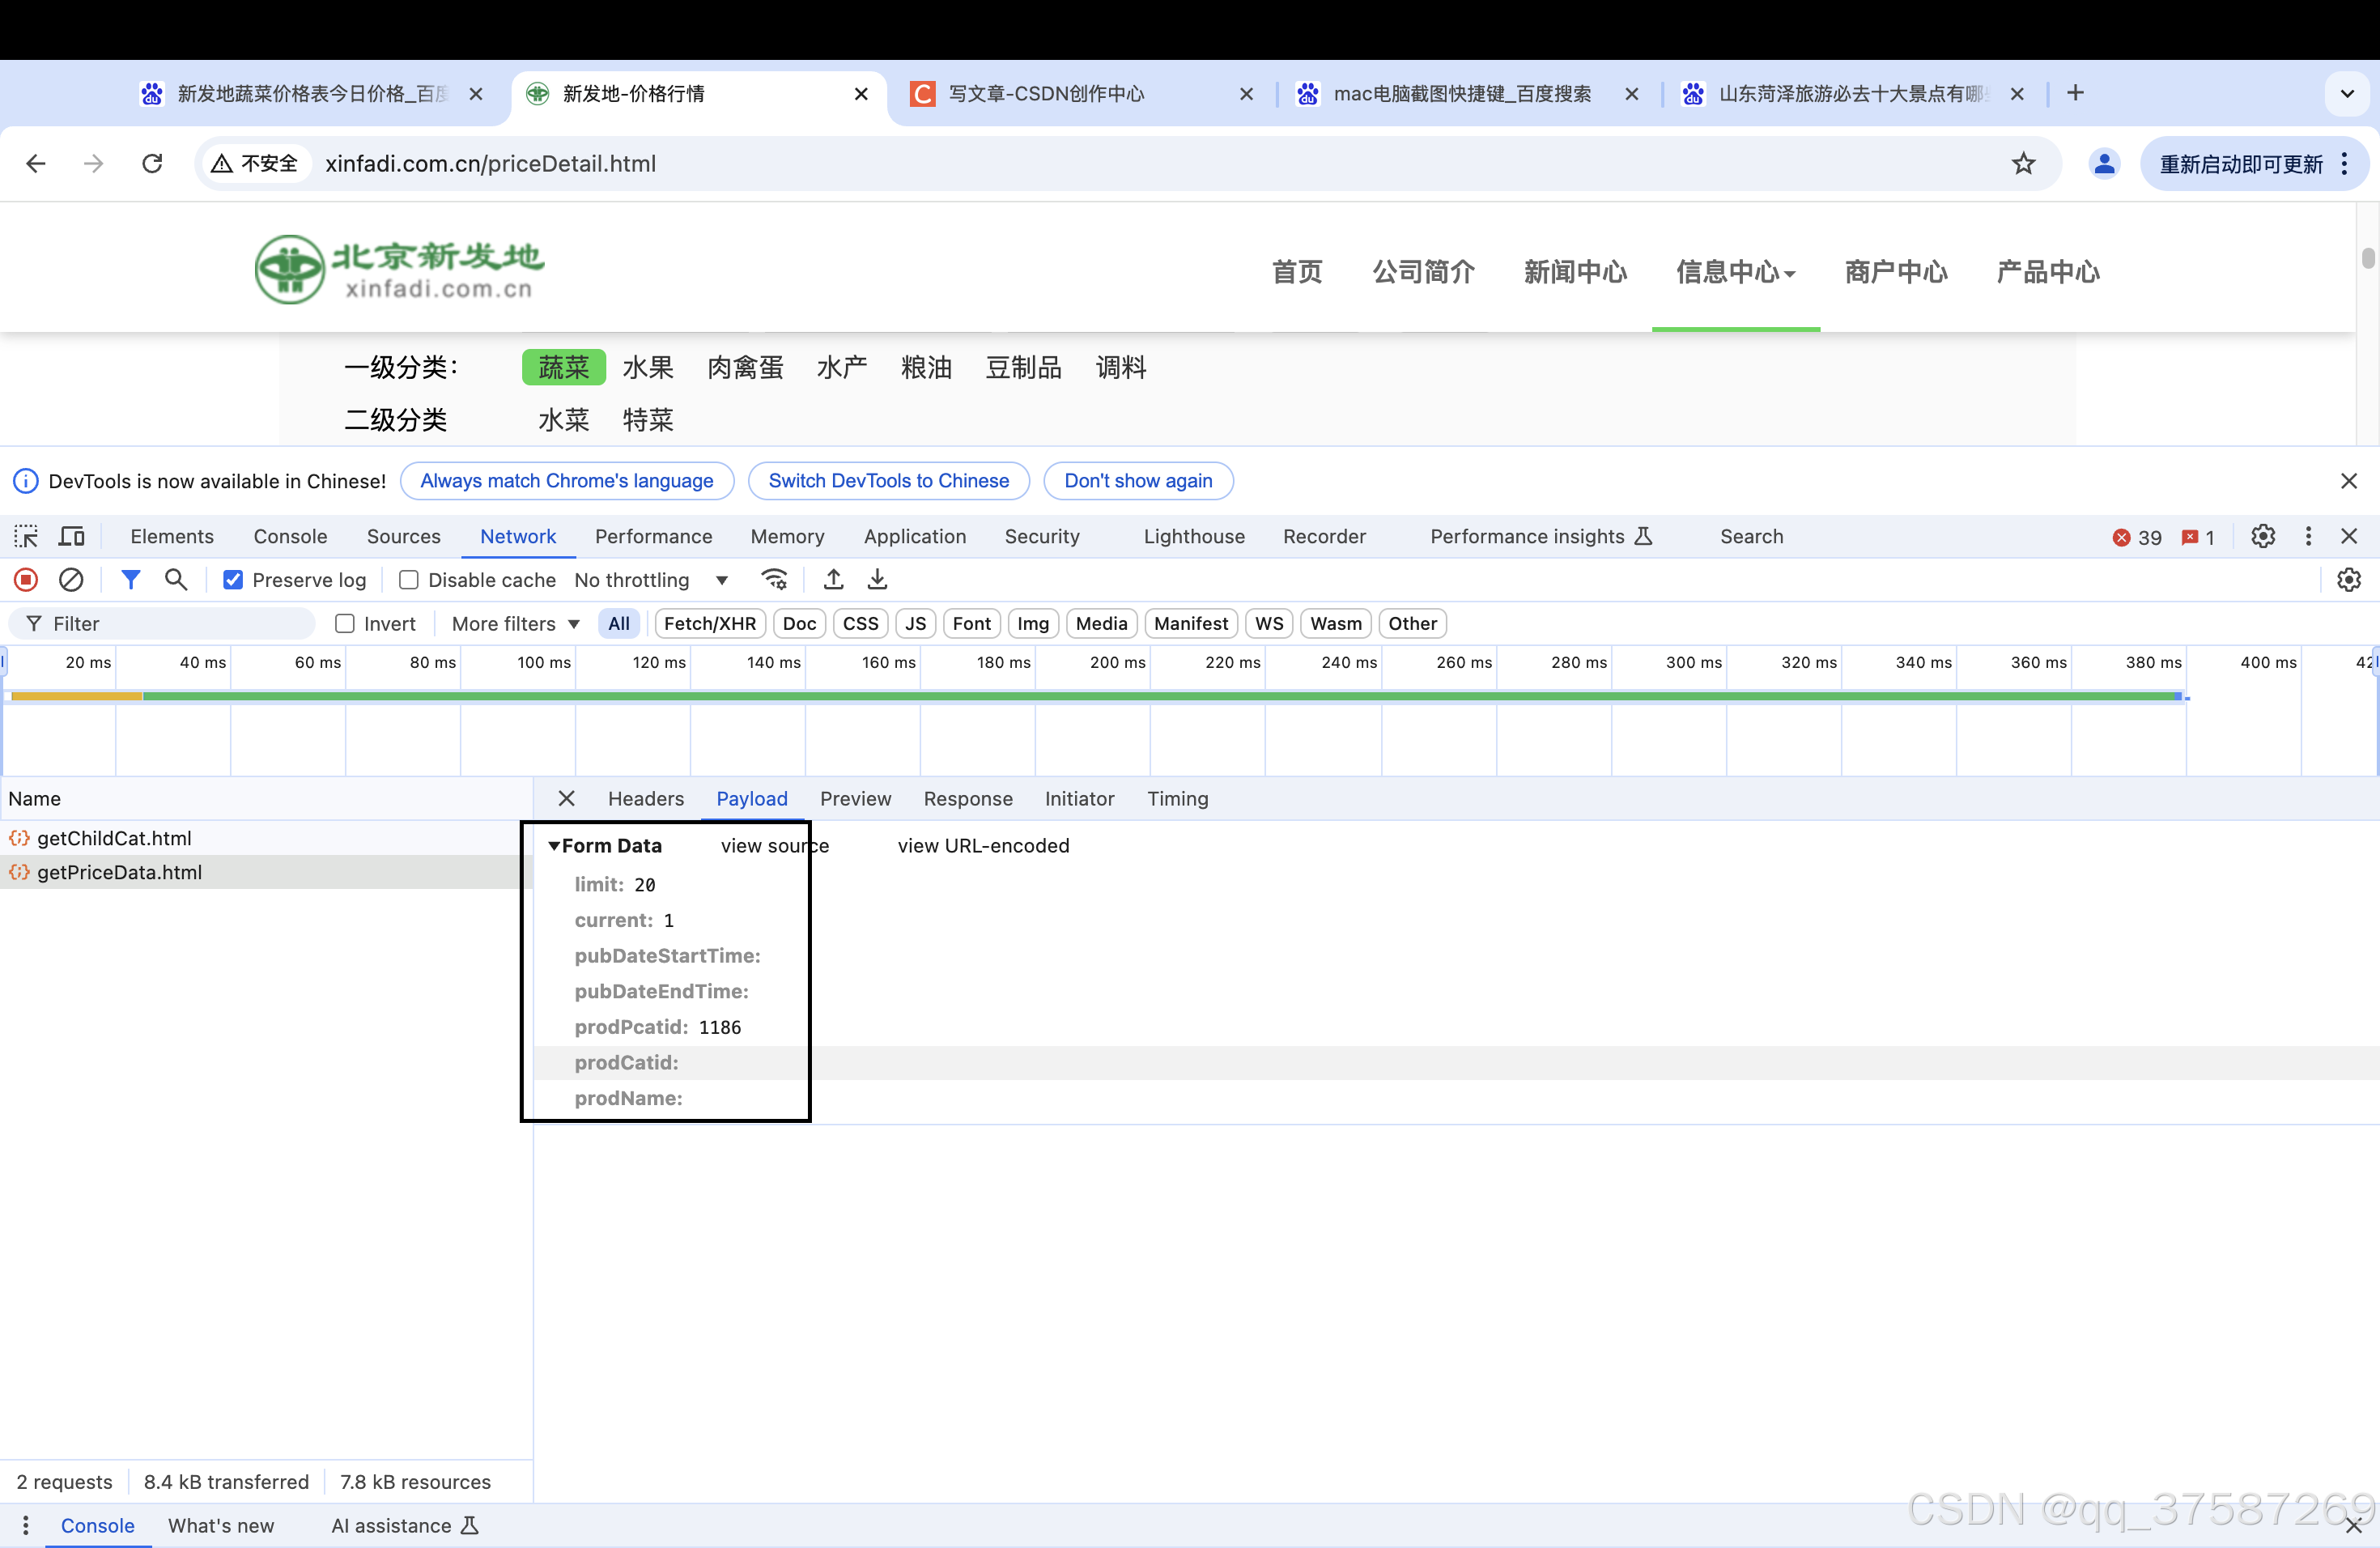Image resolution: width=2380 pixels, height=1548 pixels.
Task: Expand the More filters dropdown
Action: click(x=515, y=624)
